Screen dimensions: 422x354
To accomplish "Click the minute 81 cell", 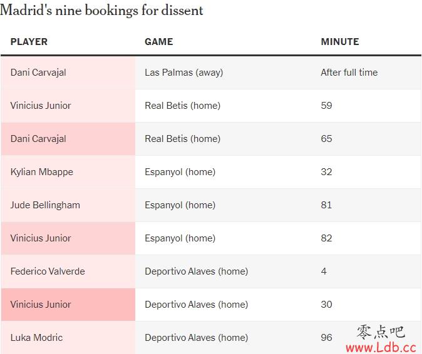I will (x=326, y=205).
